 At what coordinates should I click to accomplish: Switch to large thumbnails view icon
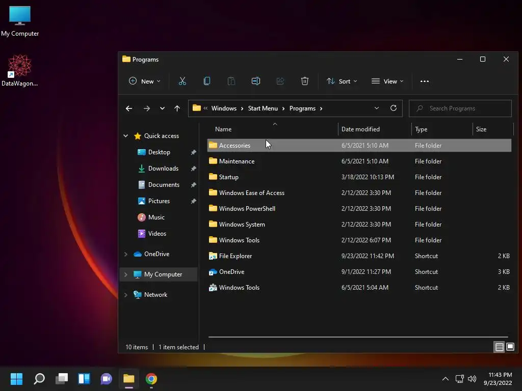tap(510, 347)
